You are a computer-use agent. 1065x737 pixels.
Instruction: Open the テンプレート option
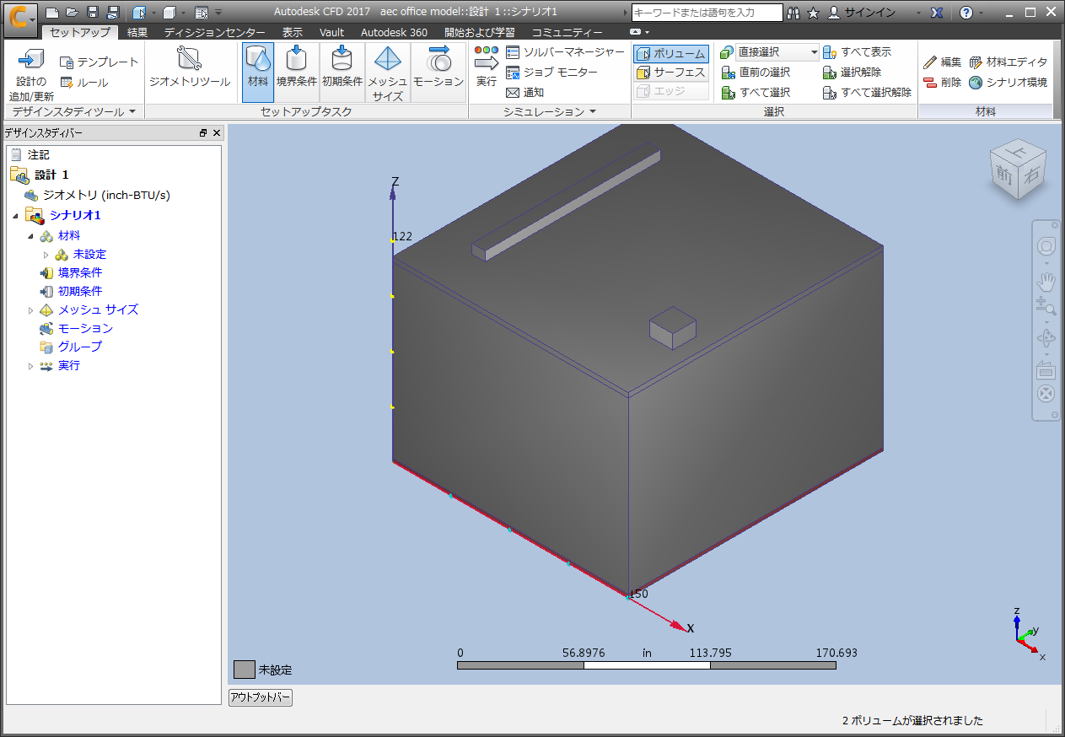click(x=100, y=62)
